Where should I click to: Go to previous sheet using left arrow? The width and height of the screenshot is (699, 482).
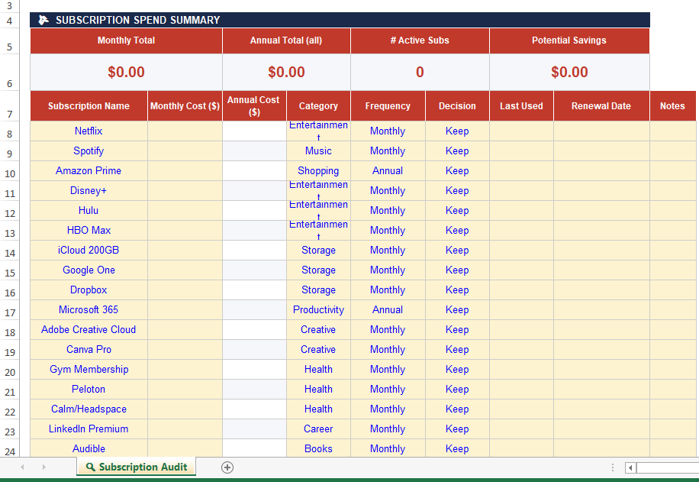(x=22, y=467)
